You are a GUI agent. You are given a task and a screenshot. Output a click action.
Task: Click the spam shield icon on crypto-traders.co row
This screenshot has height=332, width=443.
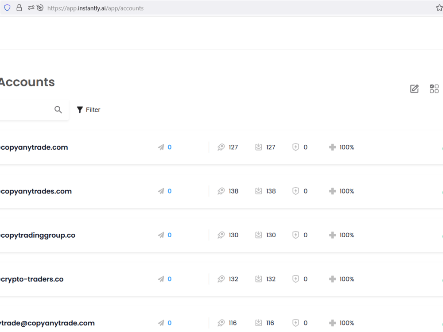pos(295,279)
